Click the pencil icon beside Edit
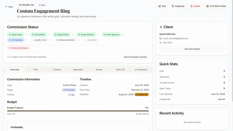 coord(160,6)
